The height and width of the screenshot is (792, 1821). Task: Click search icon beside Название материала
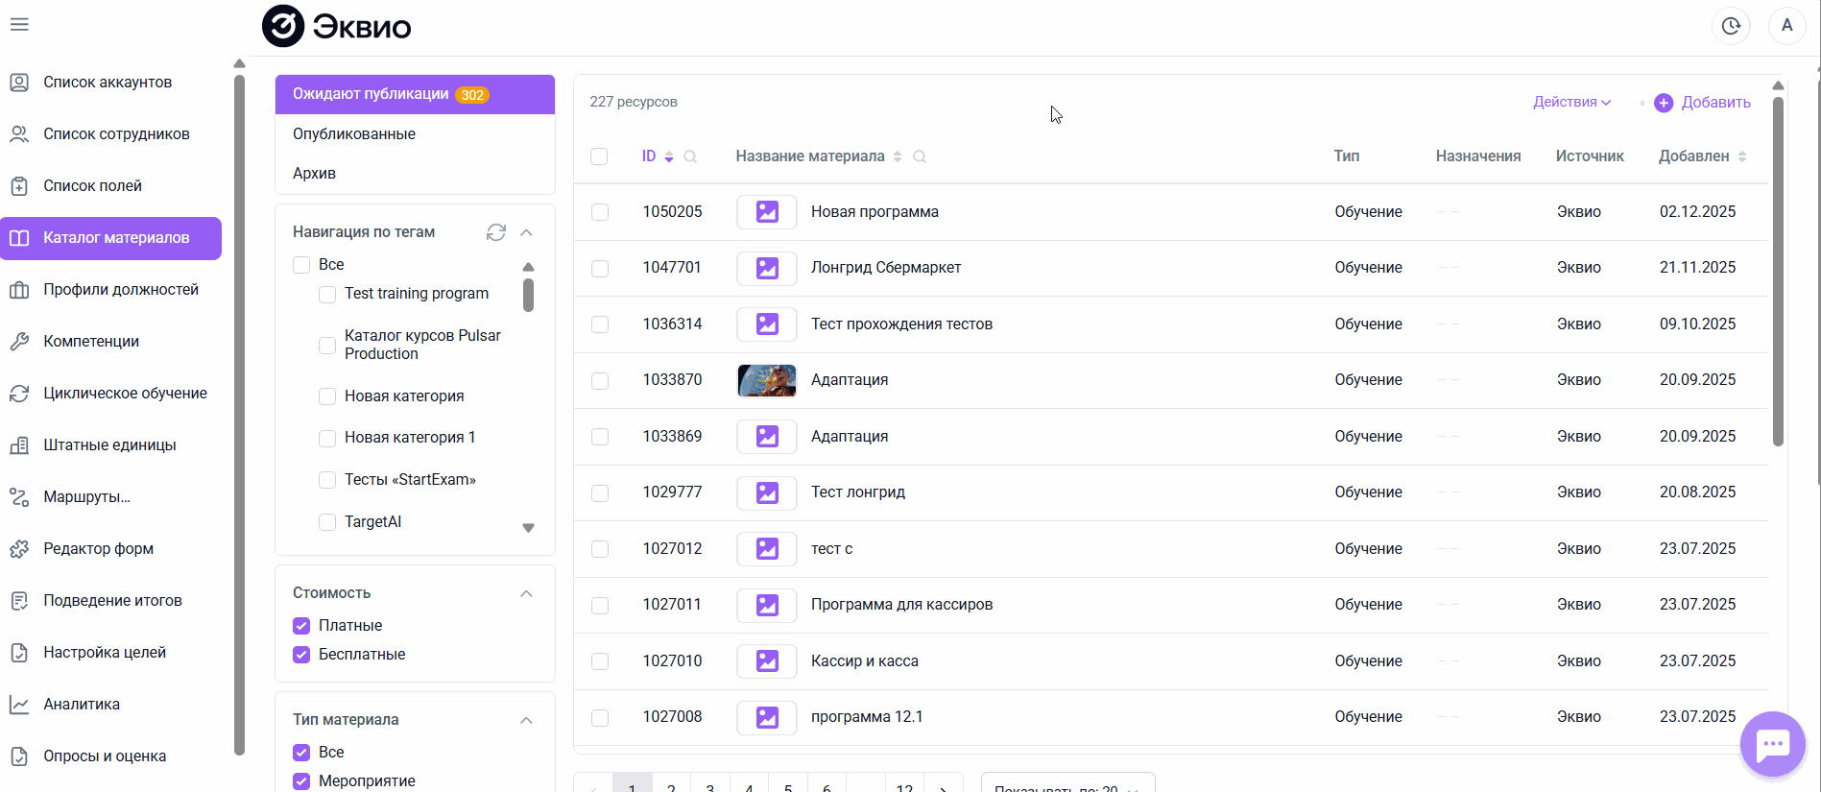point(920,156)
